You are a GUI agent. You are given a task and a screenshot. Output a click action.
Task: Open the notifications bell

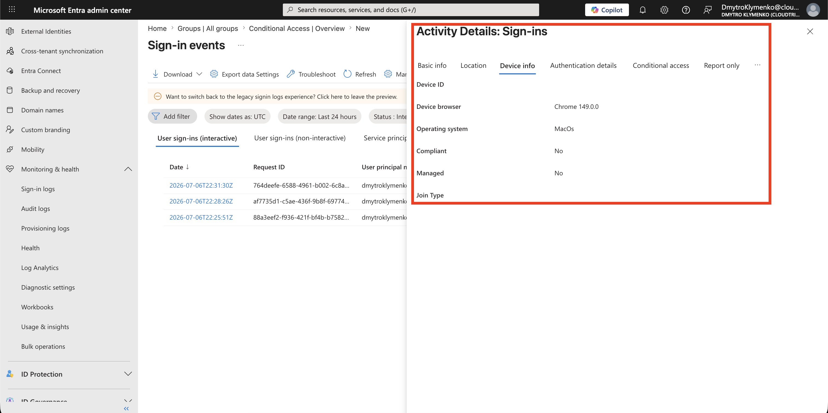pos(643,10)
